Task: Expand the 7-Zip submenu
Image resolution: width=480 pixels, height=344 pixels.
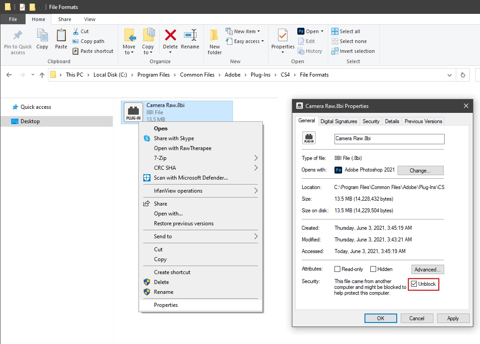Action: coord(256,158)
